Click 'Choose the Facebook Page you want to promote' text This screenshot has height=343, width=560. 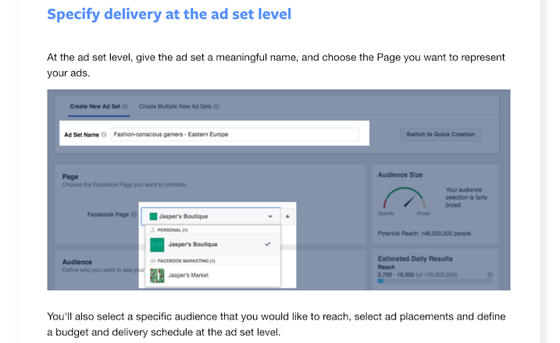click(124, 184)
